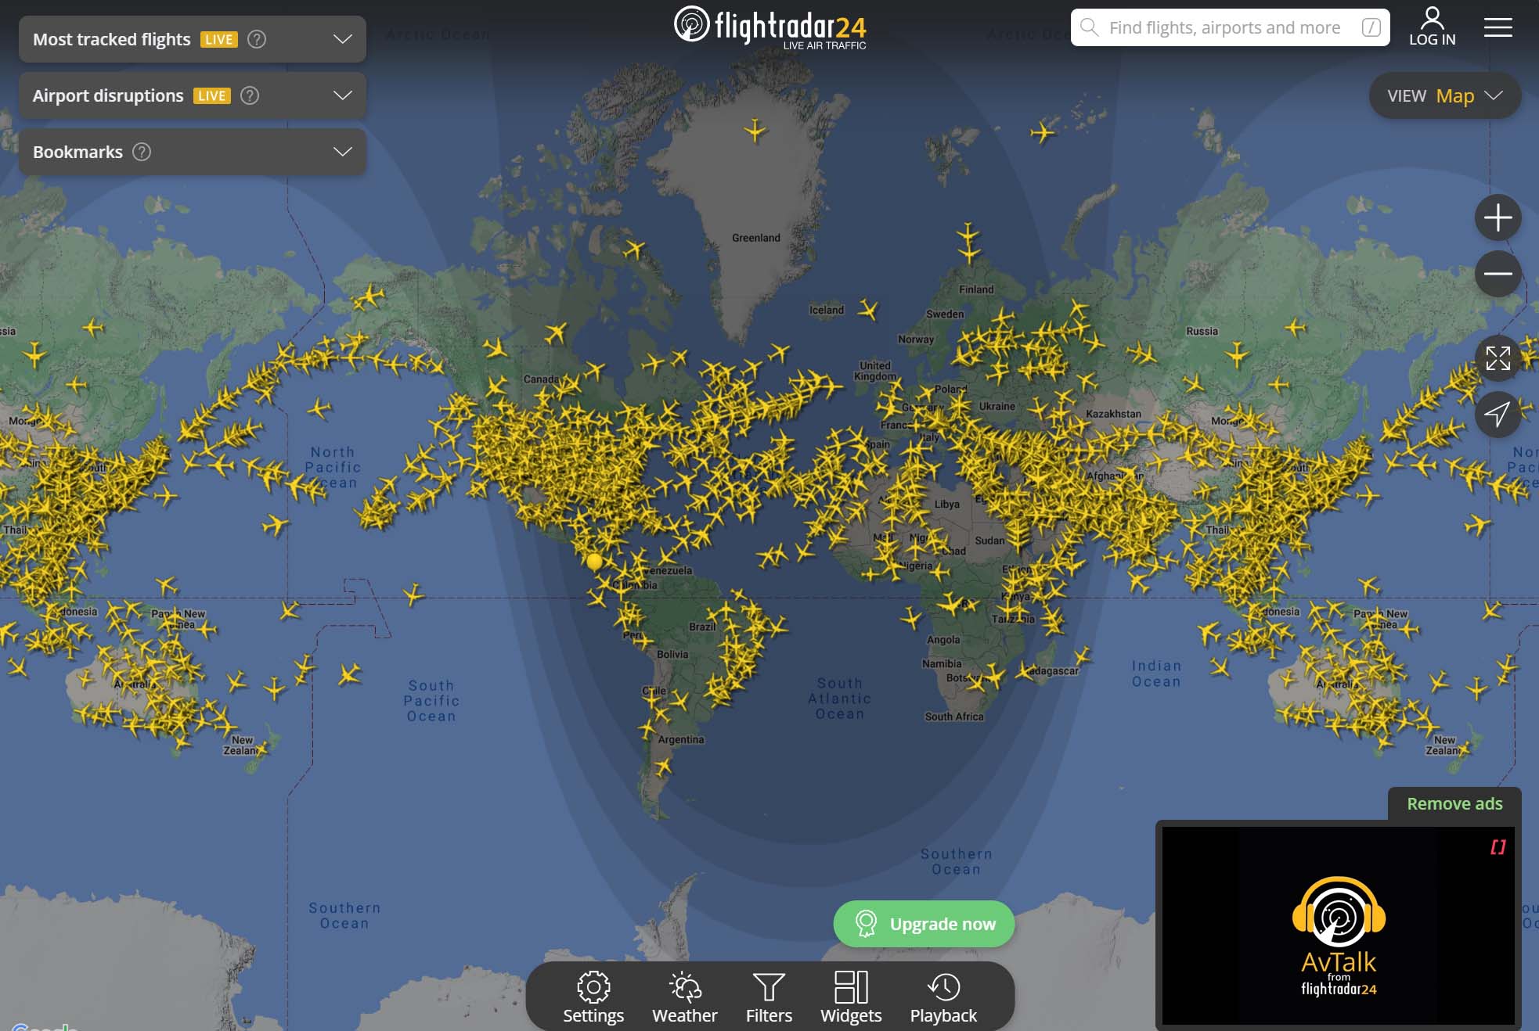Click the flight search input field
The image size is (1539, 1031).
[x=1224, y=27]
